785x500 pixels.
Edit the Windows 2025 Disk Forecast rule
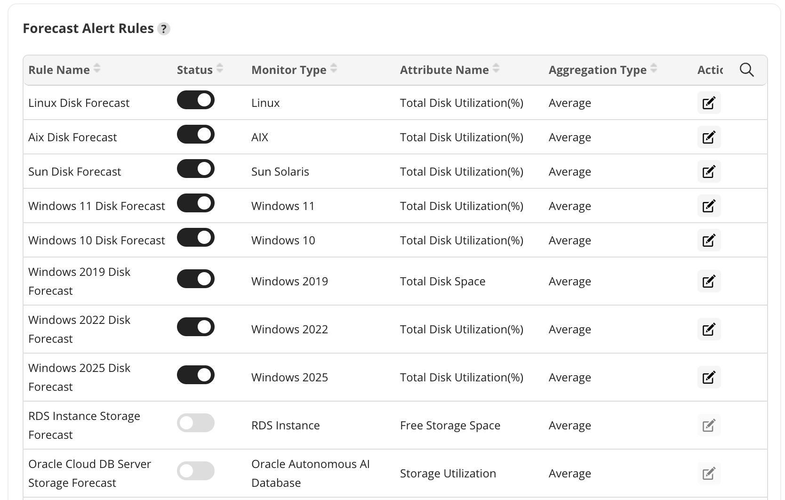click(x=709, y=377)
